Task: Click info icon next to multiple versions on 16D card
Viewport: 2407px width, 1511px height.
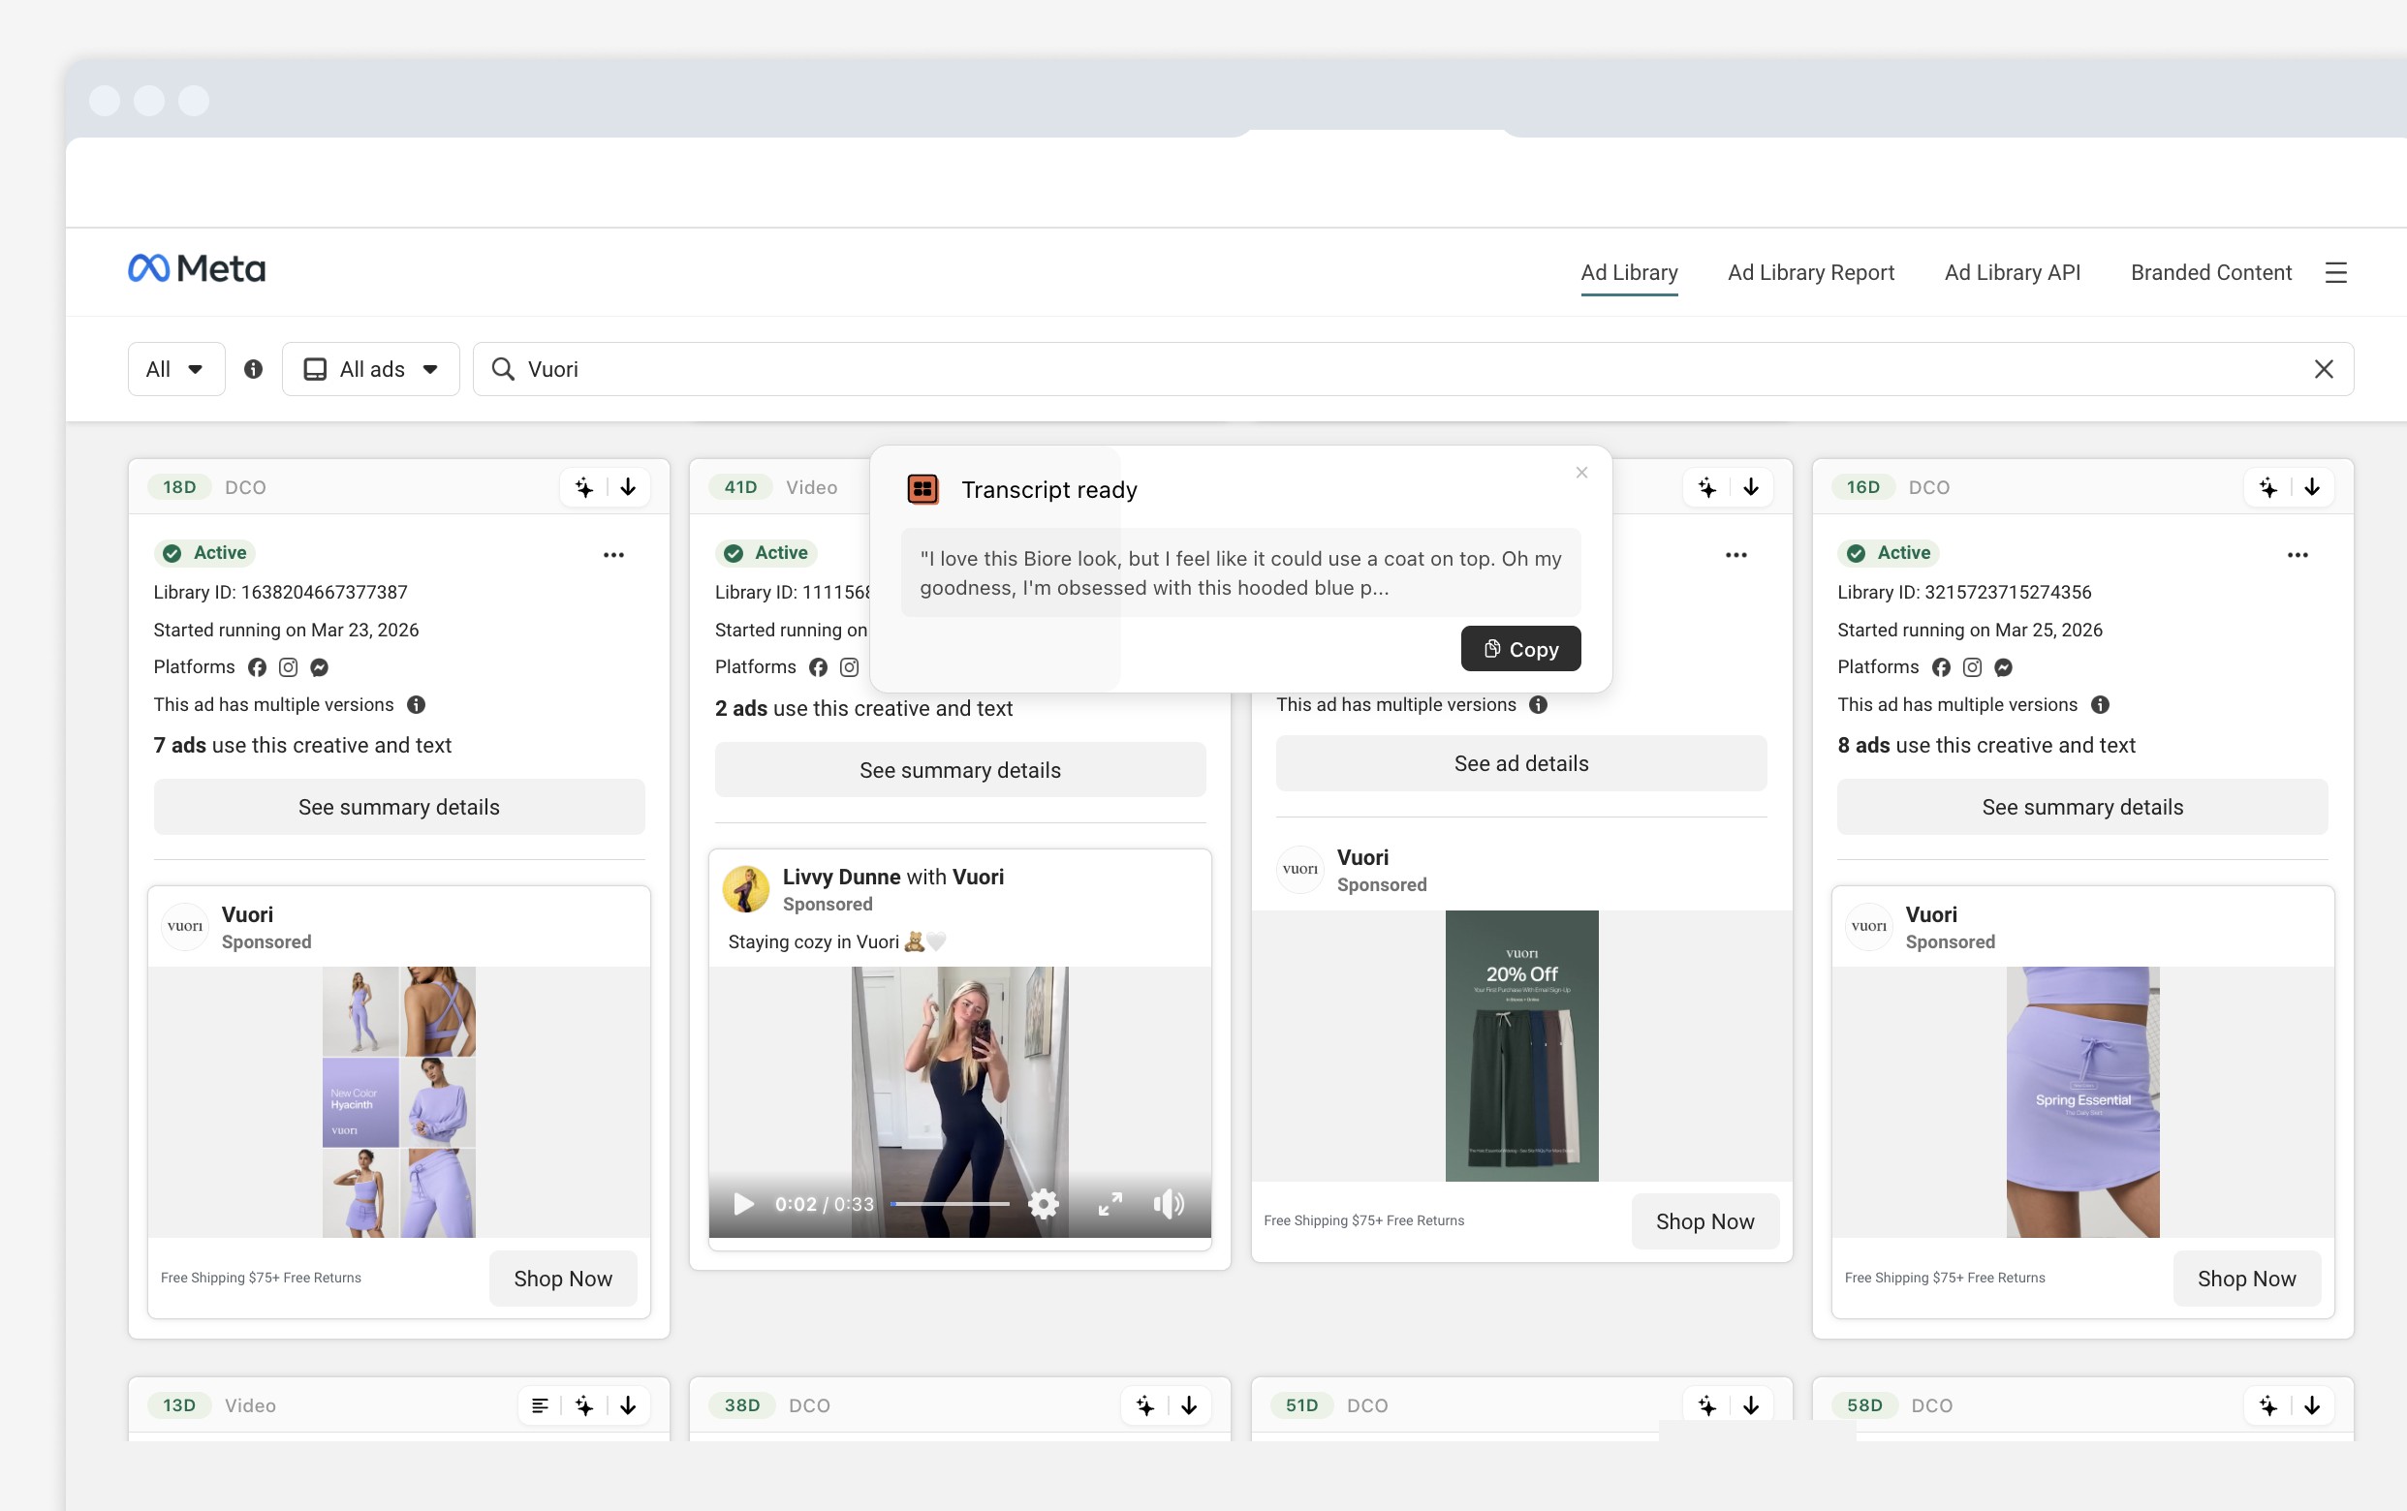Action: (x=2100, y=705)
